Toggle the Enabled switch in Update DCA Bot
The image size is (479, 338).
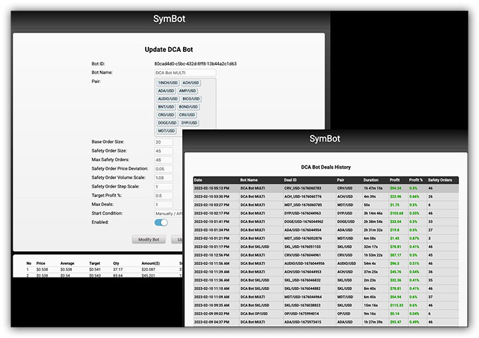click(161, 222)
